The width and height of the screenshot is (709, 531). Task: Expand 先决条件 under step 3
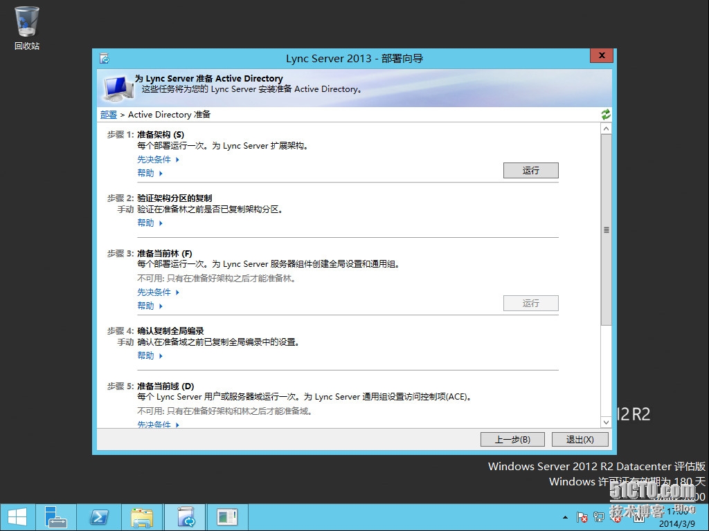159,292
